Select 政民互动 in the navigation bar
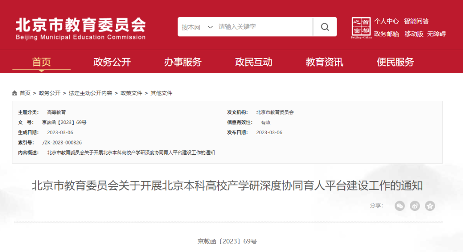This screenshot has height=252, width=463. (253, 62)
